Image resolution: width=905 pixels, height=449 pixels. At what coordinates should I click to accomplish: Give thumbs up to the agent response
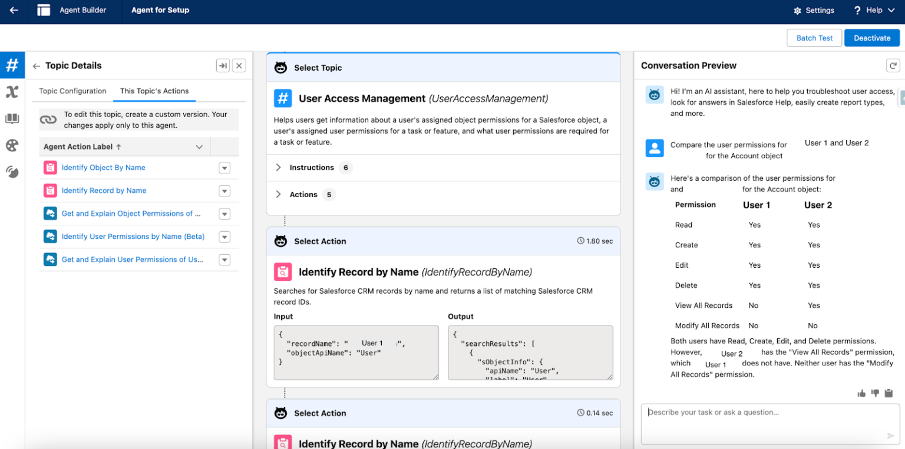click(x=861, y=393)
